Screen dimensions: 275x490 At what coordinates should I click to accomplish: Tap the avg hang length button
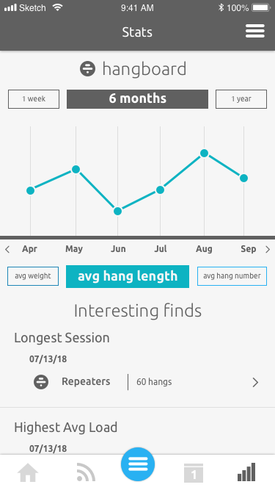pos(128,276)
